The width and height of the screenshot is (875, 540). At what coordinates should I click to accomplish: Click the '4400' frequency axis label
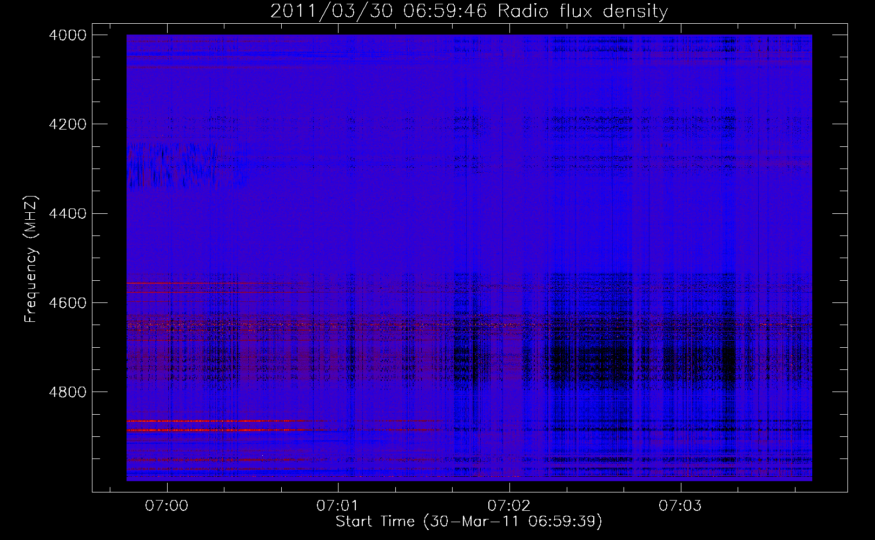(x=68, y=213)
